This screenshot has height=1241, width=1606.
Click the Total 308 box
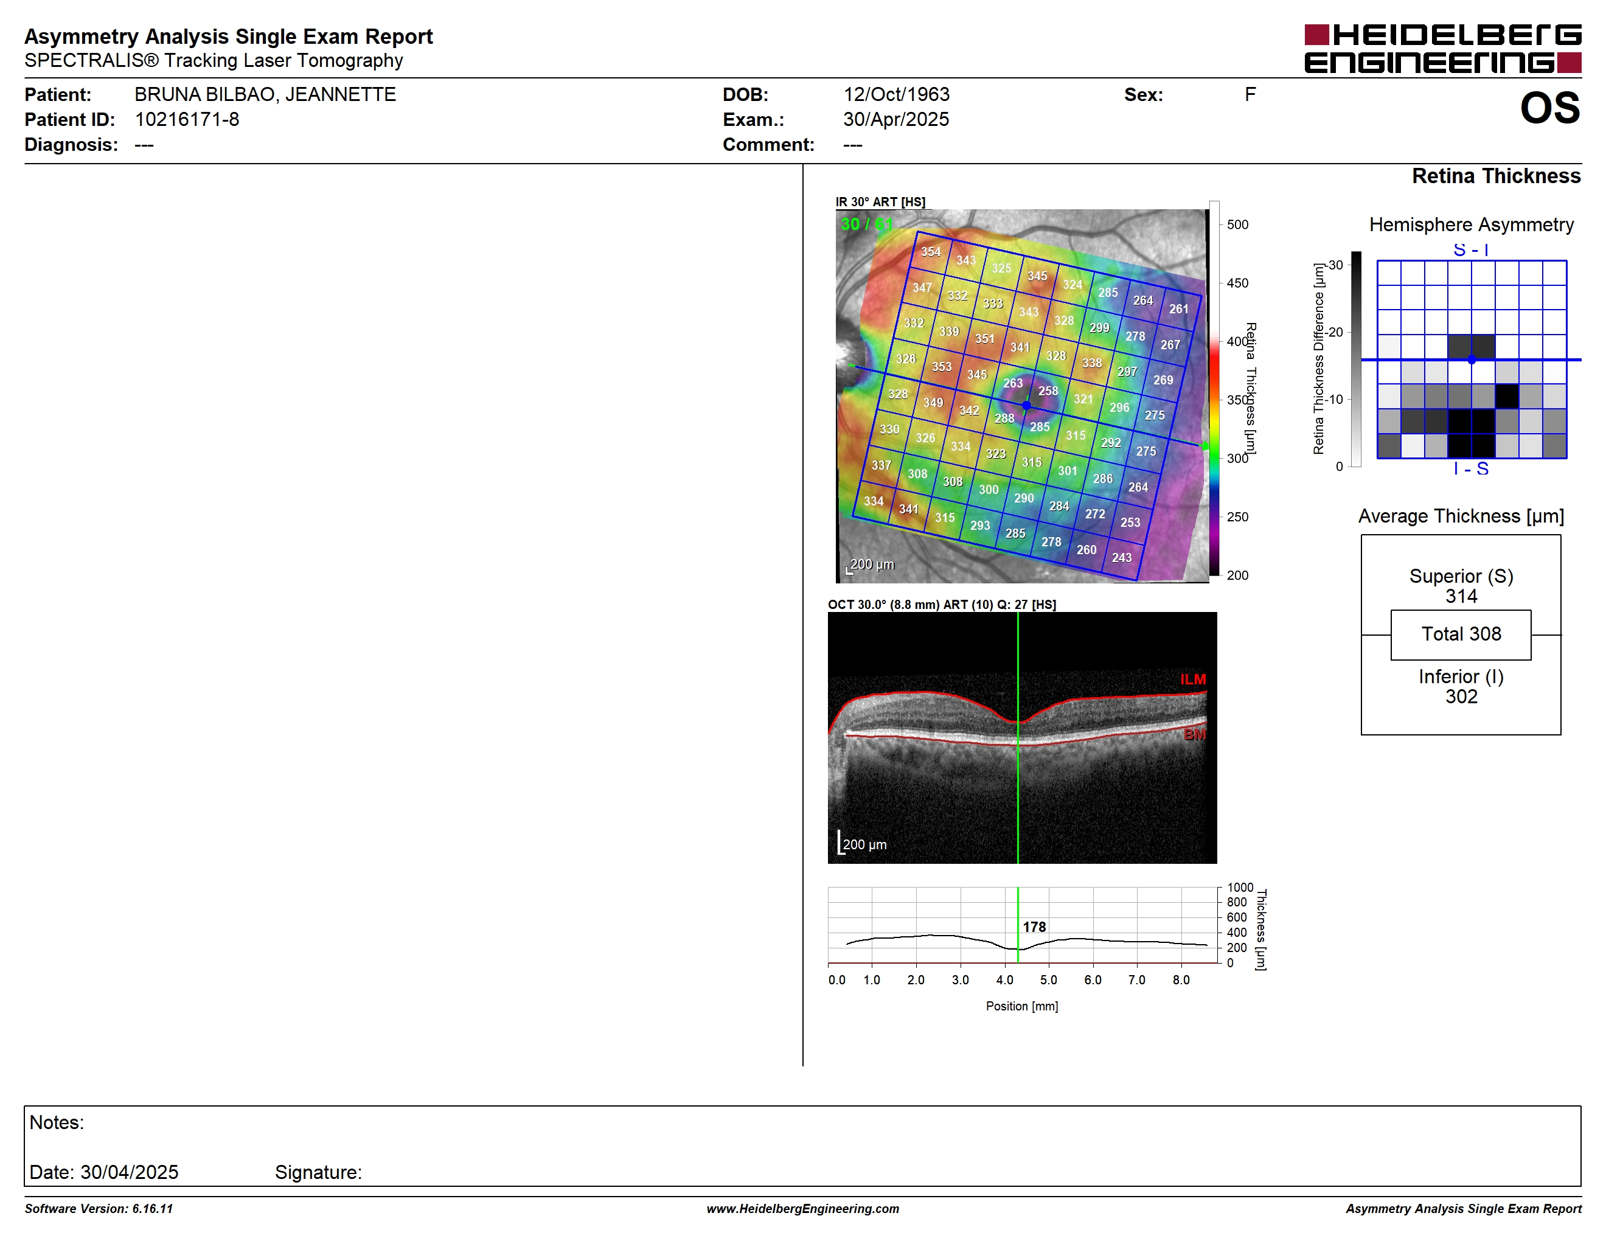point(1461,634)
